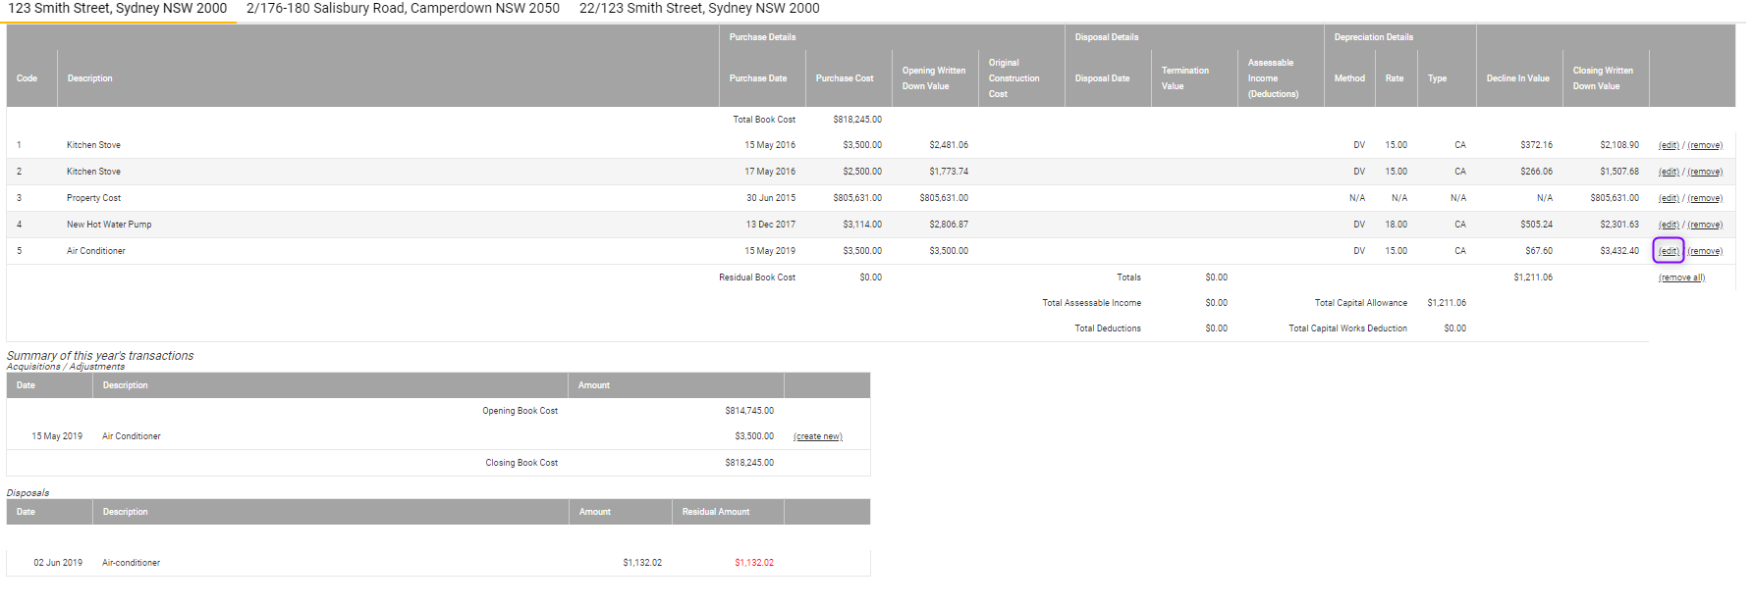Click the Residual Book Cost label

[x=757, y=277]
